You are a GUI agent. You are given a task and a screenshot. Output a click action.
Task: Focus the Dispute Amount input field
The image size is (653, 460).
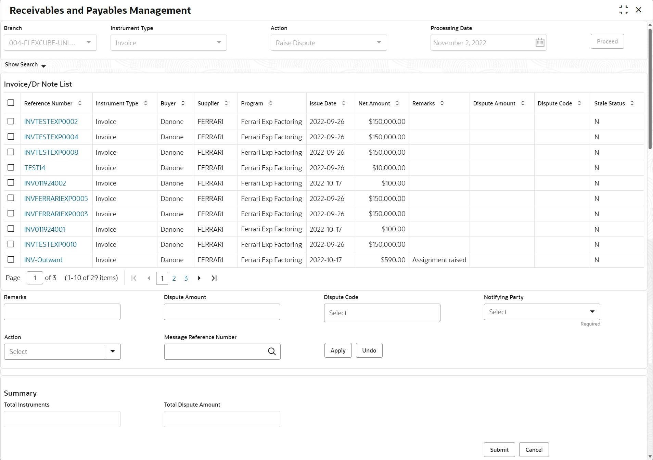pyautogui.click(x=222, y=312)
